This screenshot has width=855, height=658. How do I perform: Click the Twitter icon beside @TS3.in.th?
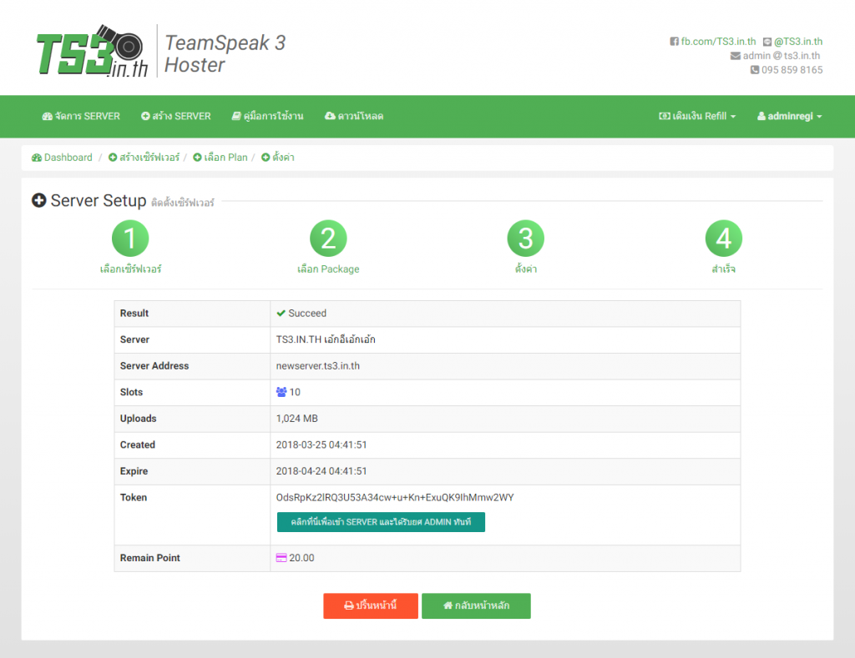[x=769, y=41]
